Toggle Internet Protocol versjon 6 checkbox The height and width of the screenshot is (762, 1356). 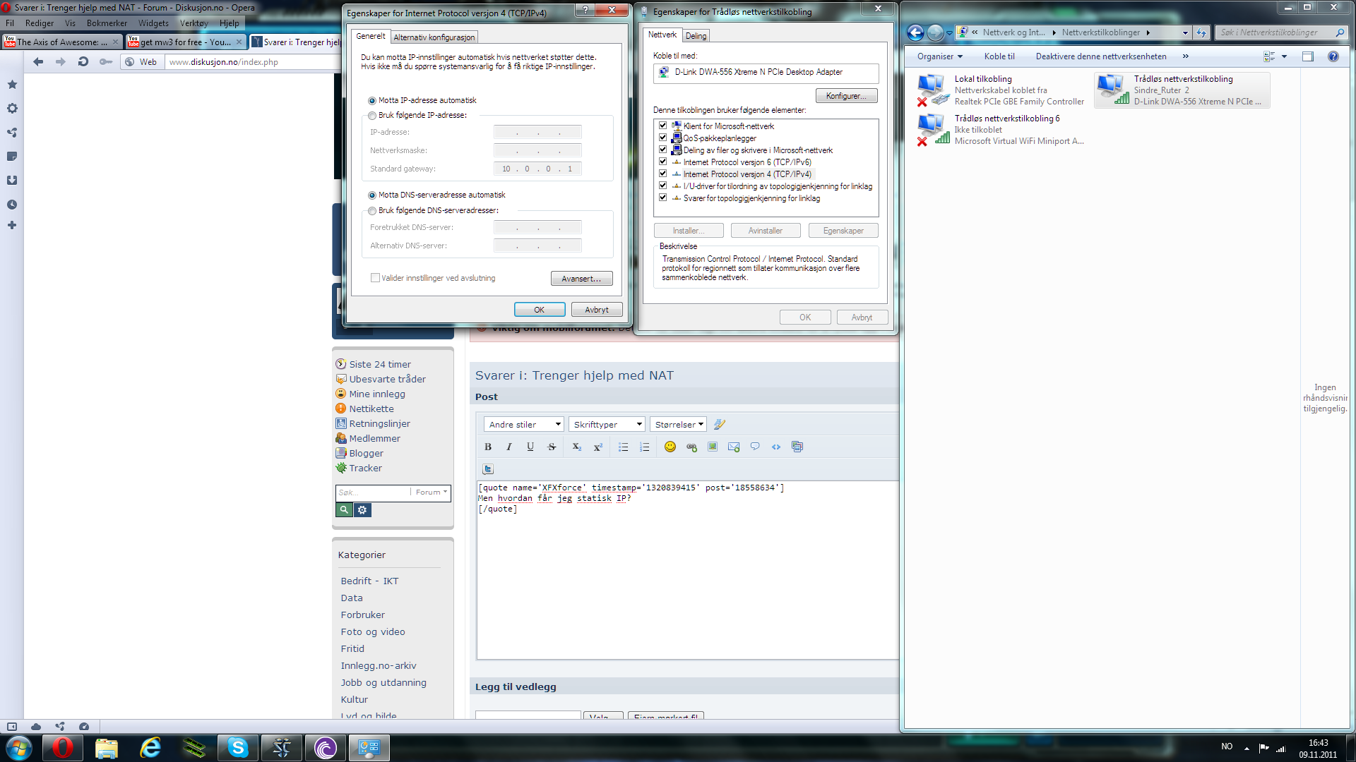(x=662, y=162)
